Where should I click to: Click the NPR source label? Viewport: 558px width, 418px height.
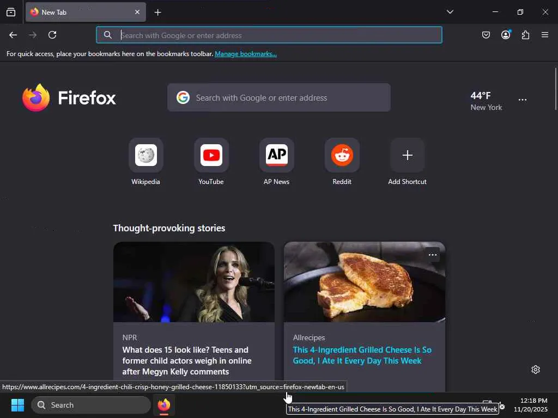click(x=130, y=337)
